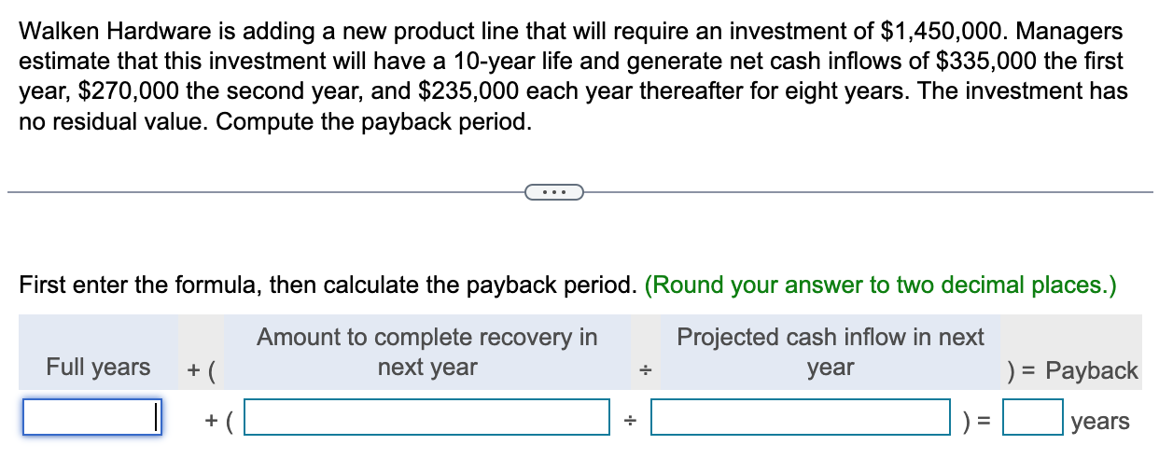Viewport: 1159px width, 459px height.
Task: Expand the ellipsis button on the divider
Action: pos(554,192)
